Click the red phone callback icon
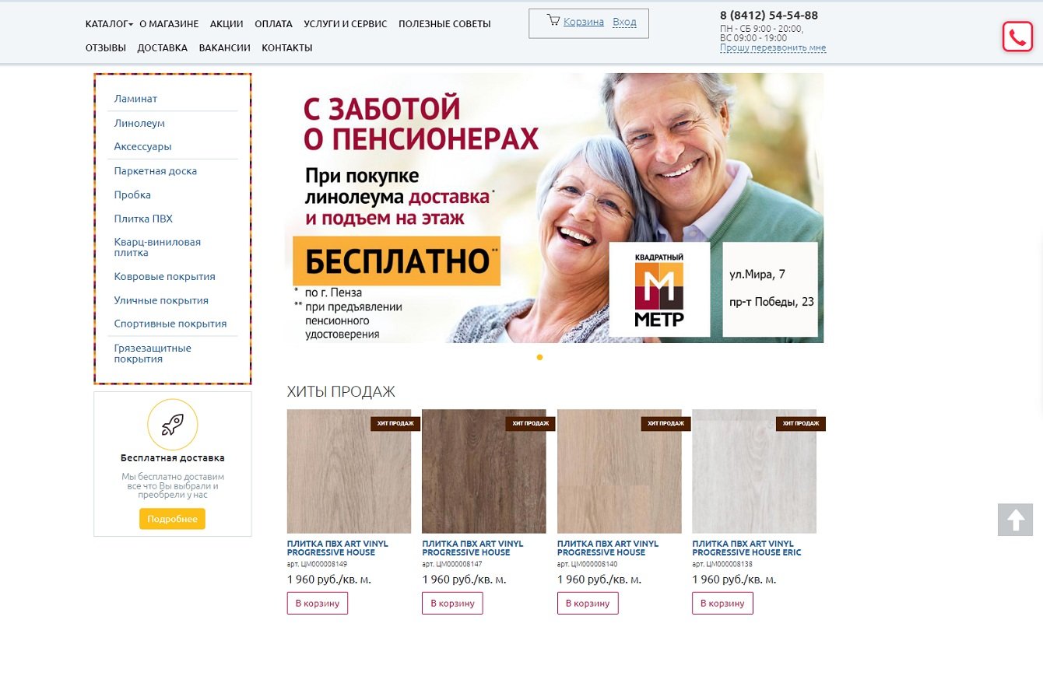The height and width of the screenshot is (690, 1043). pyautogui.click(x=1017, y=37)
